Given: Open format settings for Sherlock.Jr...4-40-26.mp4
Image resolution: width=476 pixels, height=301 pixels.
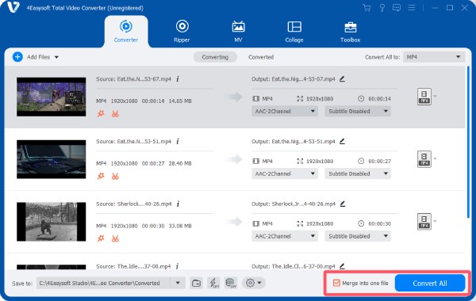Looking at the screenshot, I should click(x=424, y=222).
